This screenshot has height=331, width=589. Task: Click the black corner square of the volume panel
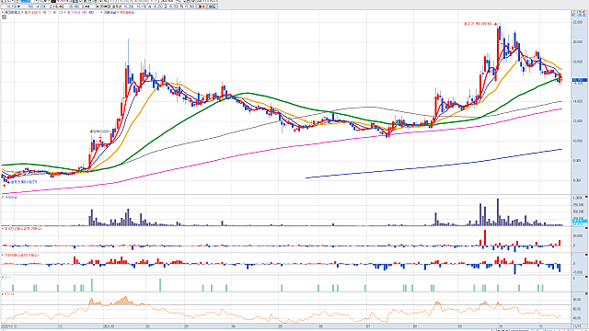coord(586,196)
